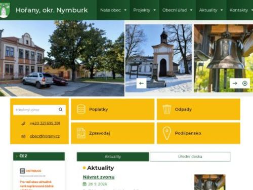Show previous slide with the left arrow
253x190 pixels.
click(x=141, y=83)
